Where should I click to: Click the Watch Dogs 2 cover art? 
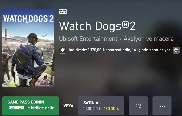click(28, 48)
